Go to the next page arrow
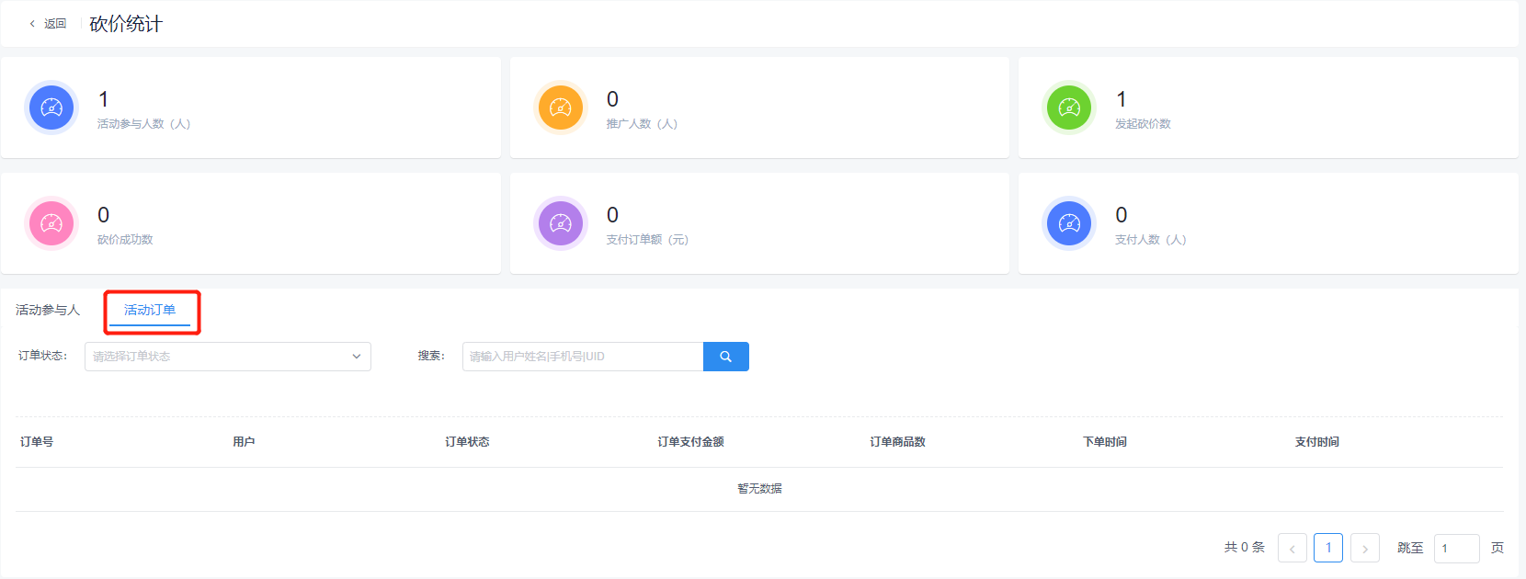This screenshot has height=579, width=1526. coord(1365,549)
